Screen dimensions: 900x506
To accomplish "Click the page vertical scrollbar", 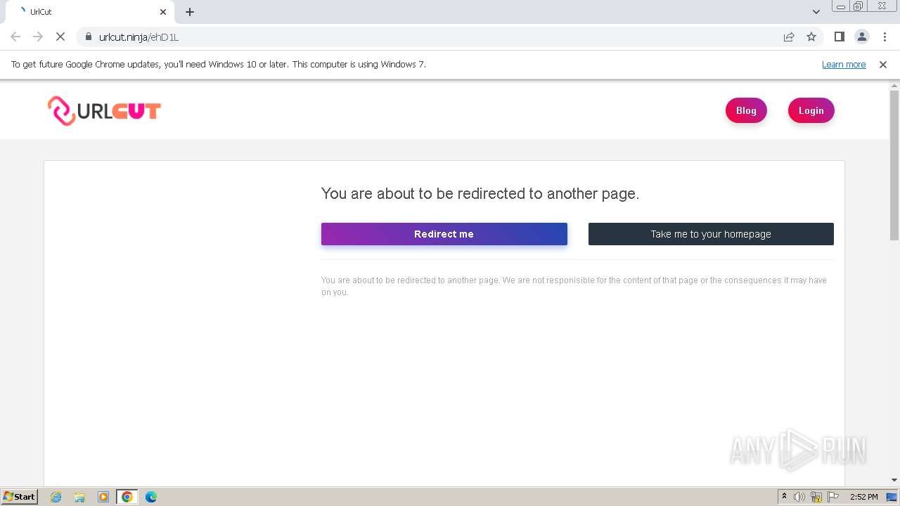I will [894, 165].
